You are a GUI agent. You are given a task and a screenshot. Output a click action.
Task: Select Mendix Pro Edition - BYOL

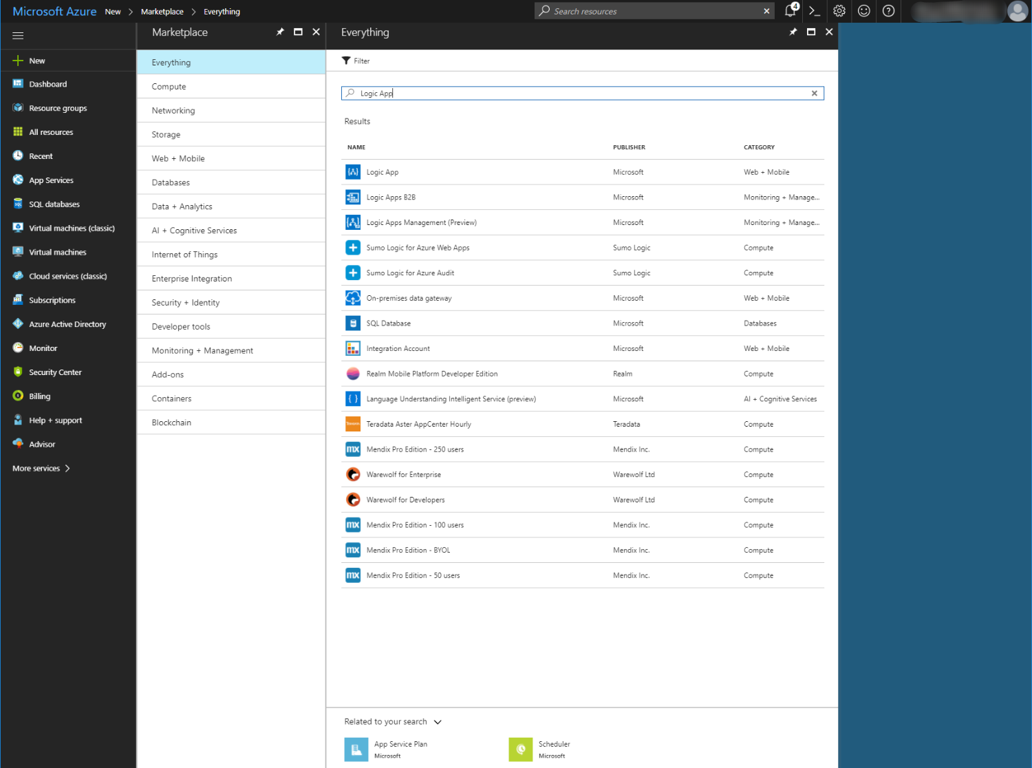tap(583, 550)
